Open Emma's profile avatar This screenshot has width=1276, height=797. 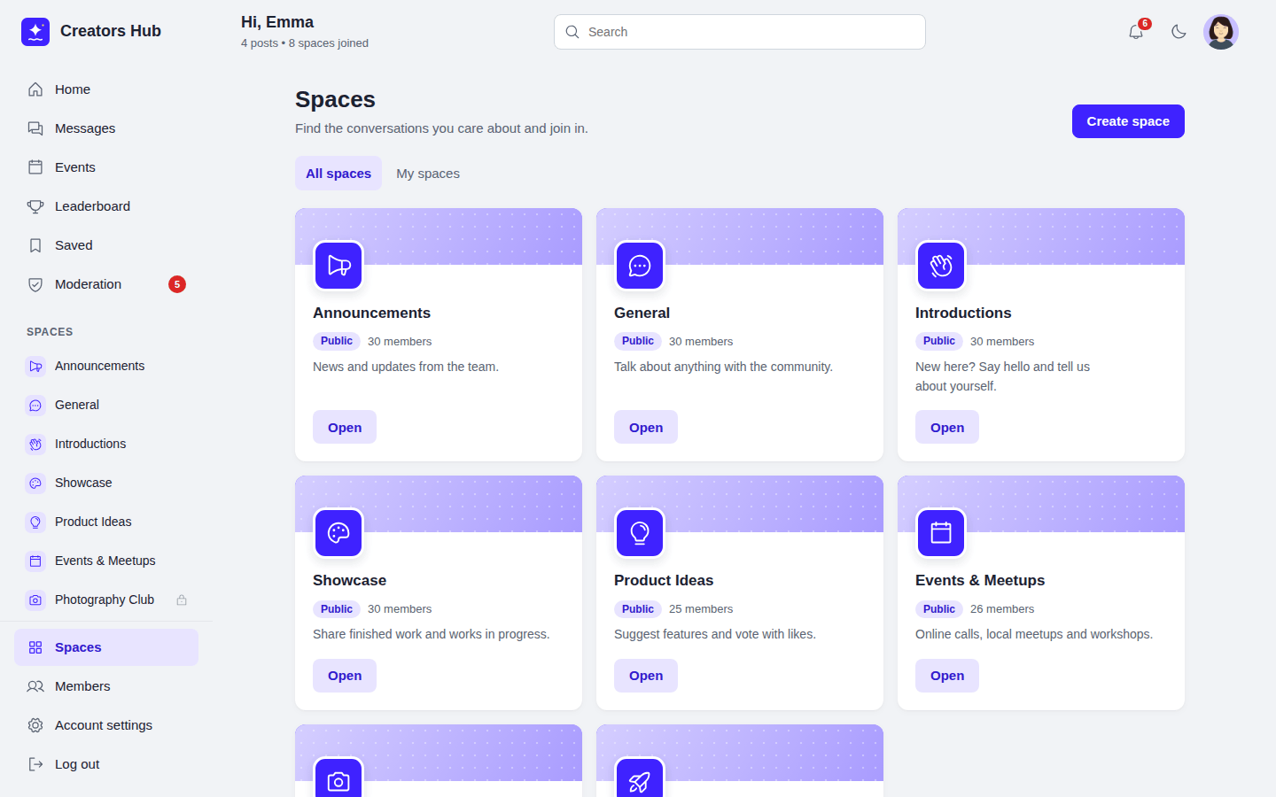point(1221,32)
